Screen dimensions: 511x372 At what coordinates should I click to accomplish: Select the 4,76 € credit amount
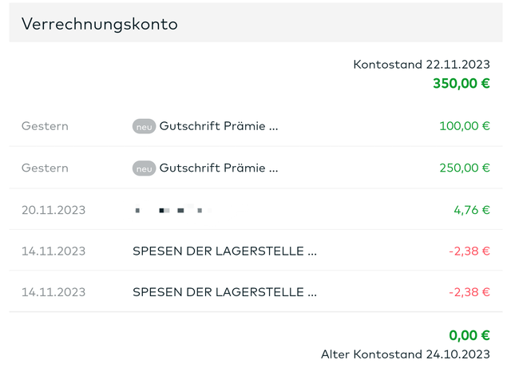472,211
